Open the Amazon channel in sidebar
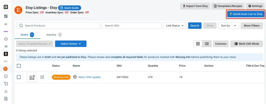This screenshot has height=104, width=266. pyautogui.click(x=5, y=54)
